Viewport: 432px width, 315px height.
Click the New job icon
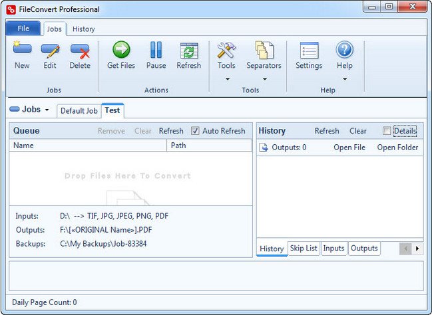click(22, 49)
